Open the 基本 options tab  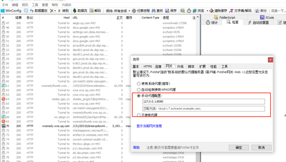136,66
